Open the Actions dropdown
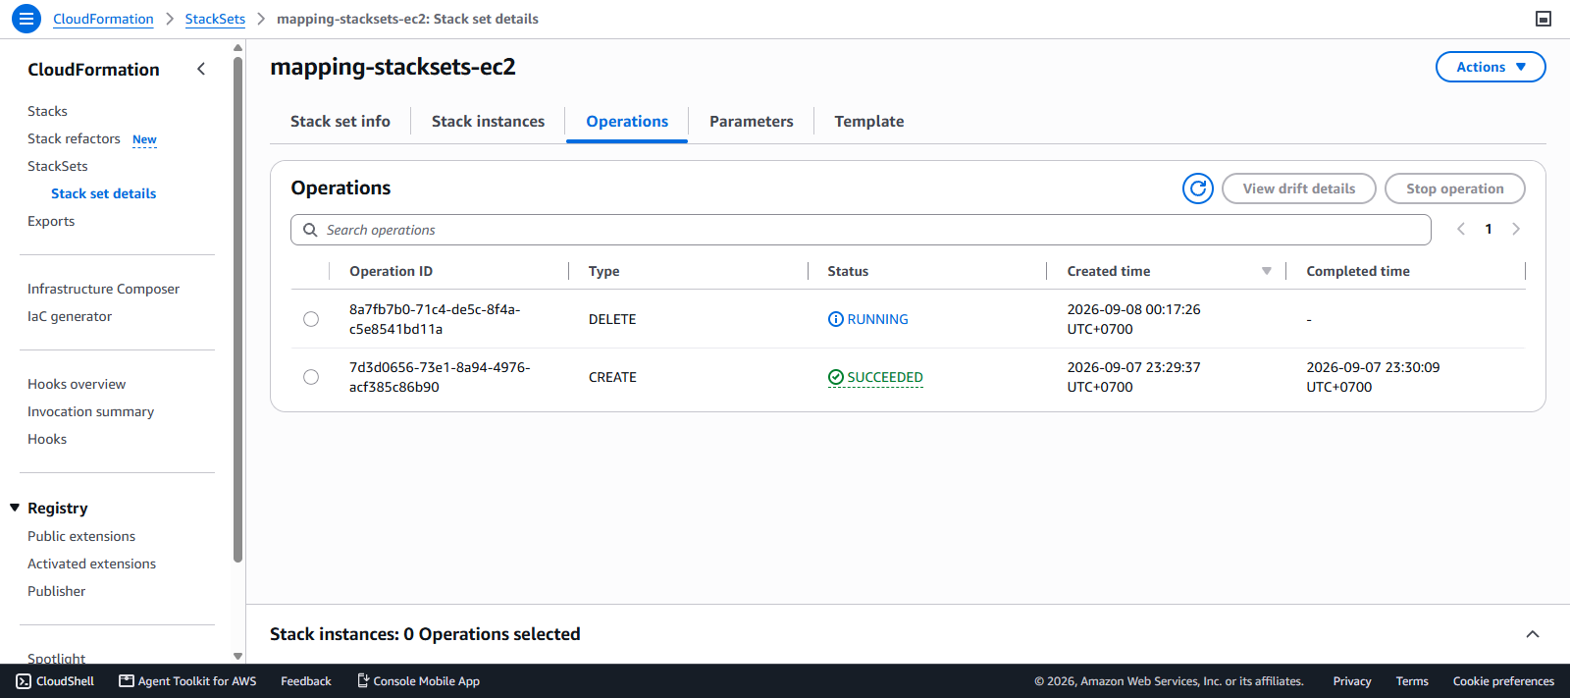1570x698 pixels. click(x=1491, y=67)
